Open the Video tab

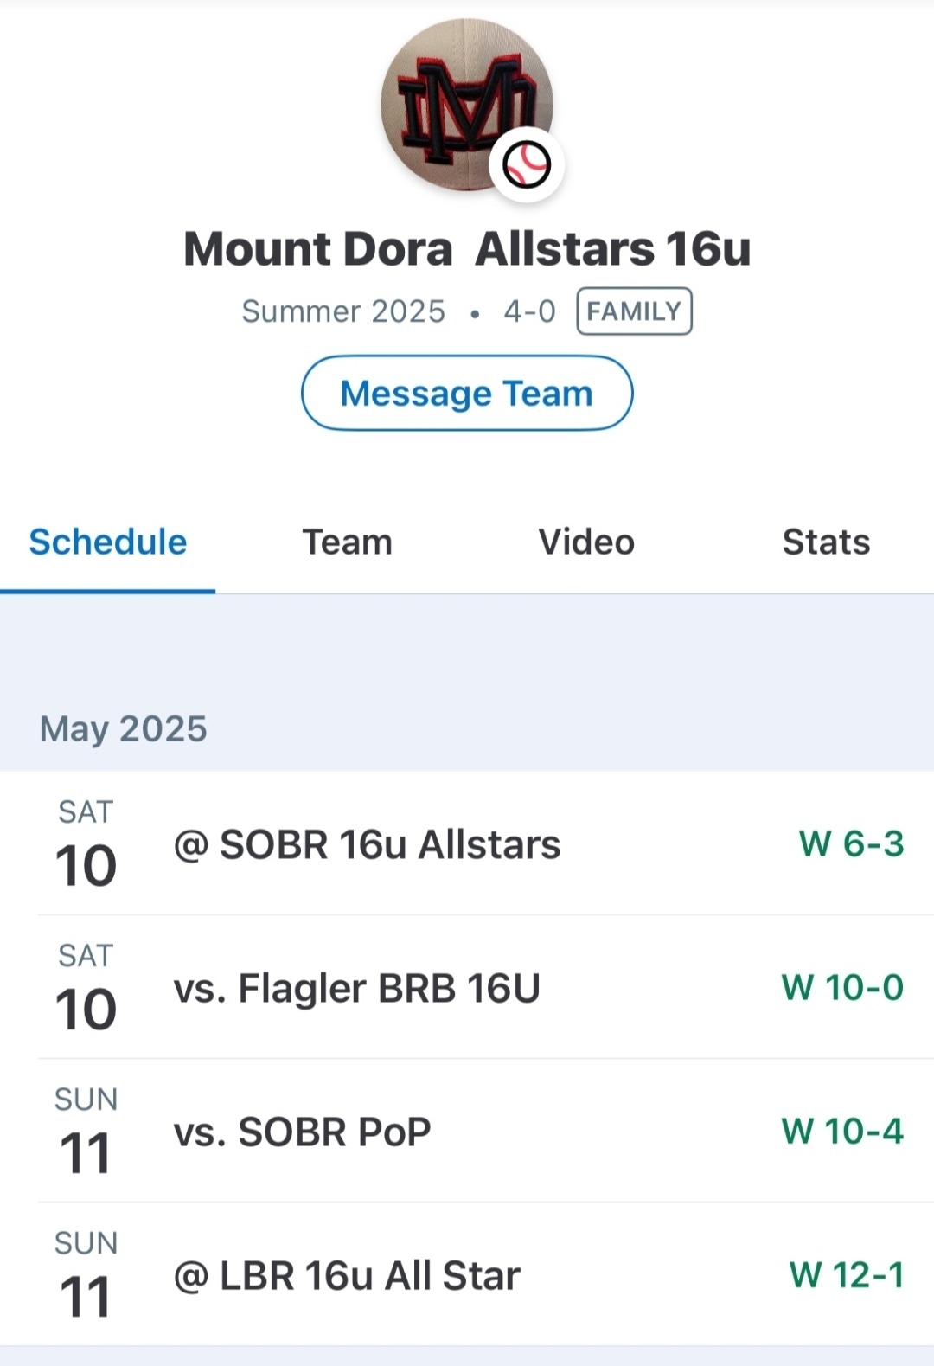(x=586, y=542)
